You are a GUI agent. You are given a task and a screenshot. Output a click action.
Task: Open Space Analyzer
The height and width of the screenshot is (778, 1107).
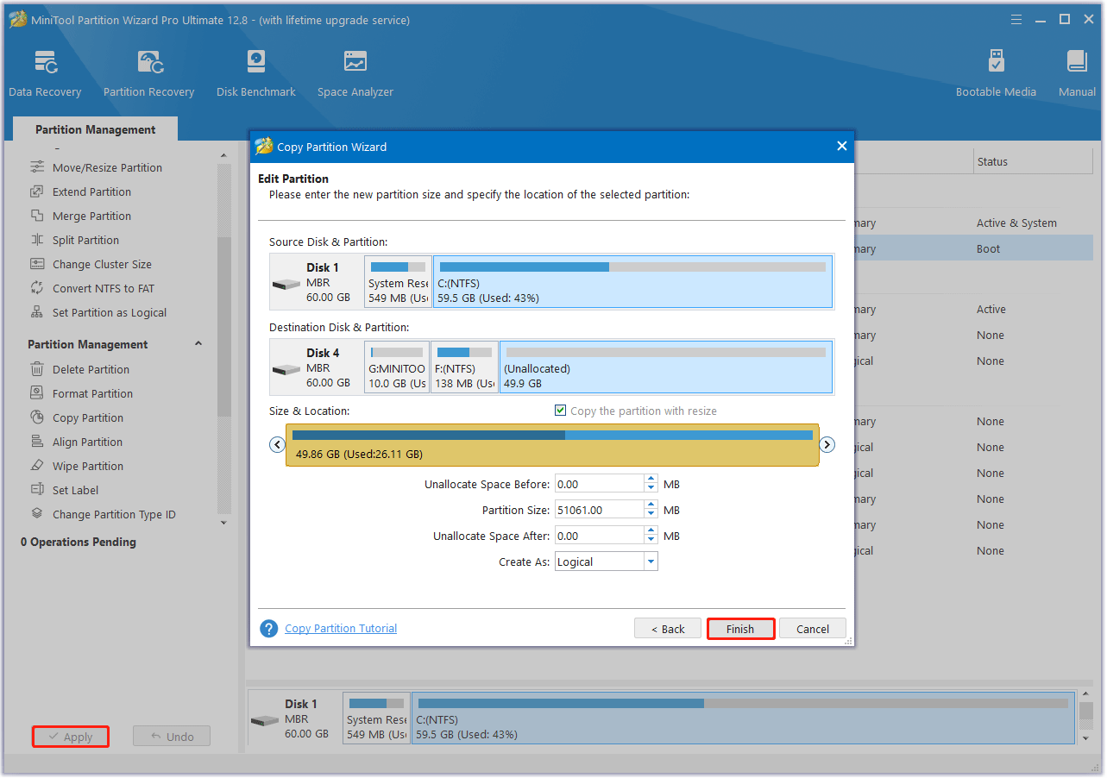click(x=355, y=73)
